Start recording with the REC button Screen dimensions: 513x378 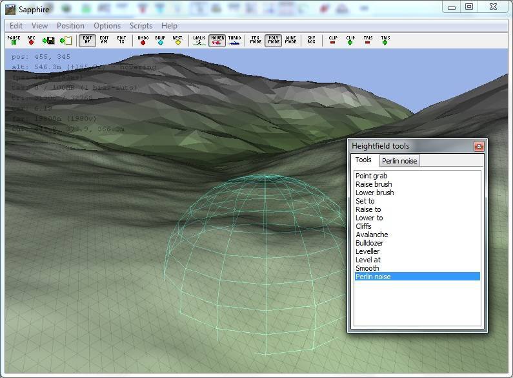tap(31, 41)
